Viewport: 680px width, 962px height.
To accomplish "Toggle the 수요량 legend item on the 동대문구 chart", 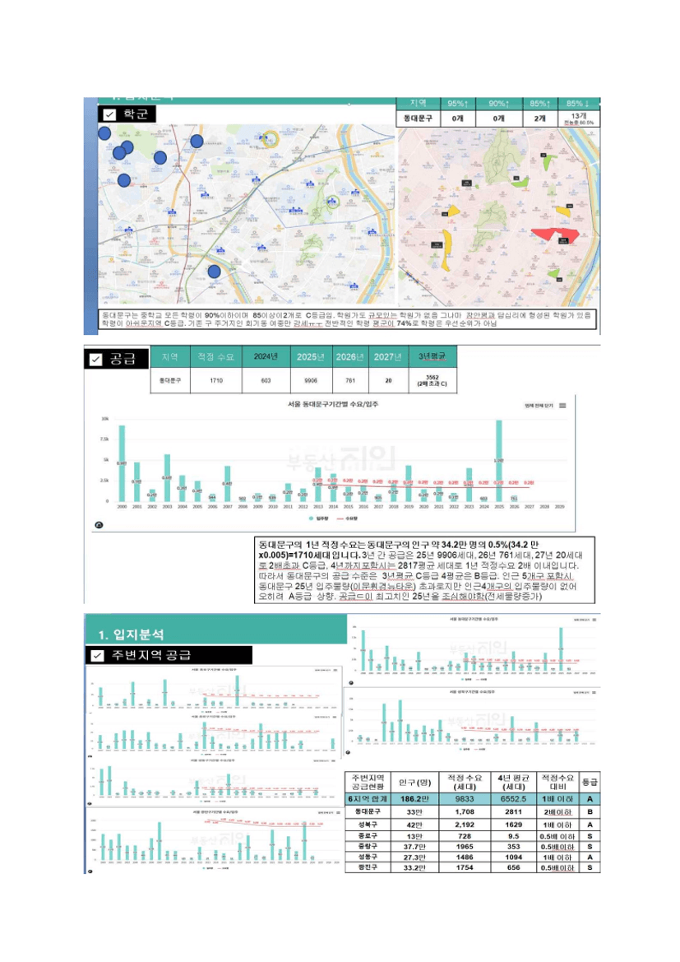I will click(x=348, y=518).
